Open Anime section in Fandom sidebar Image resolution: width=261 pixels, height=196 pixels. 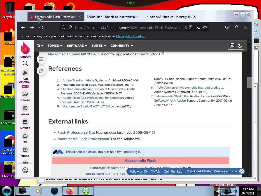click(25, 111)
